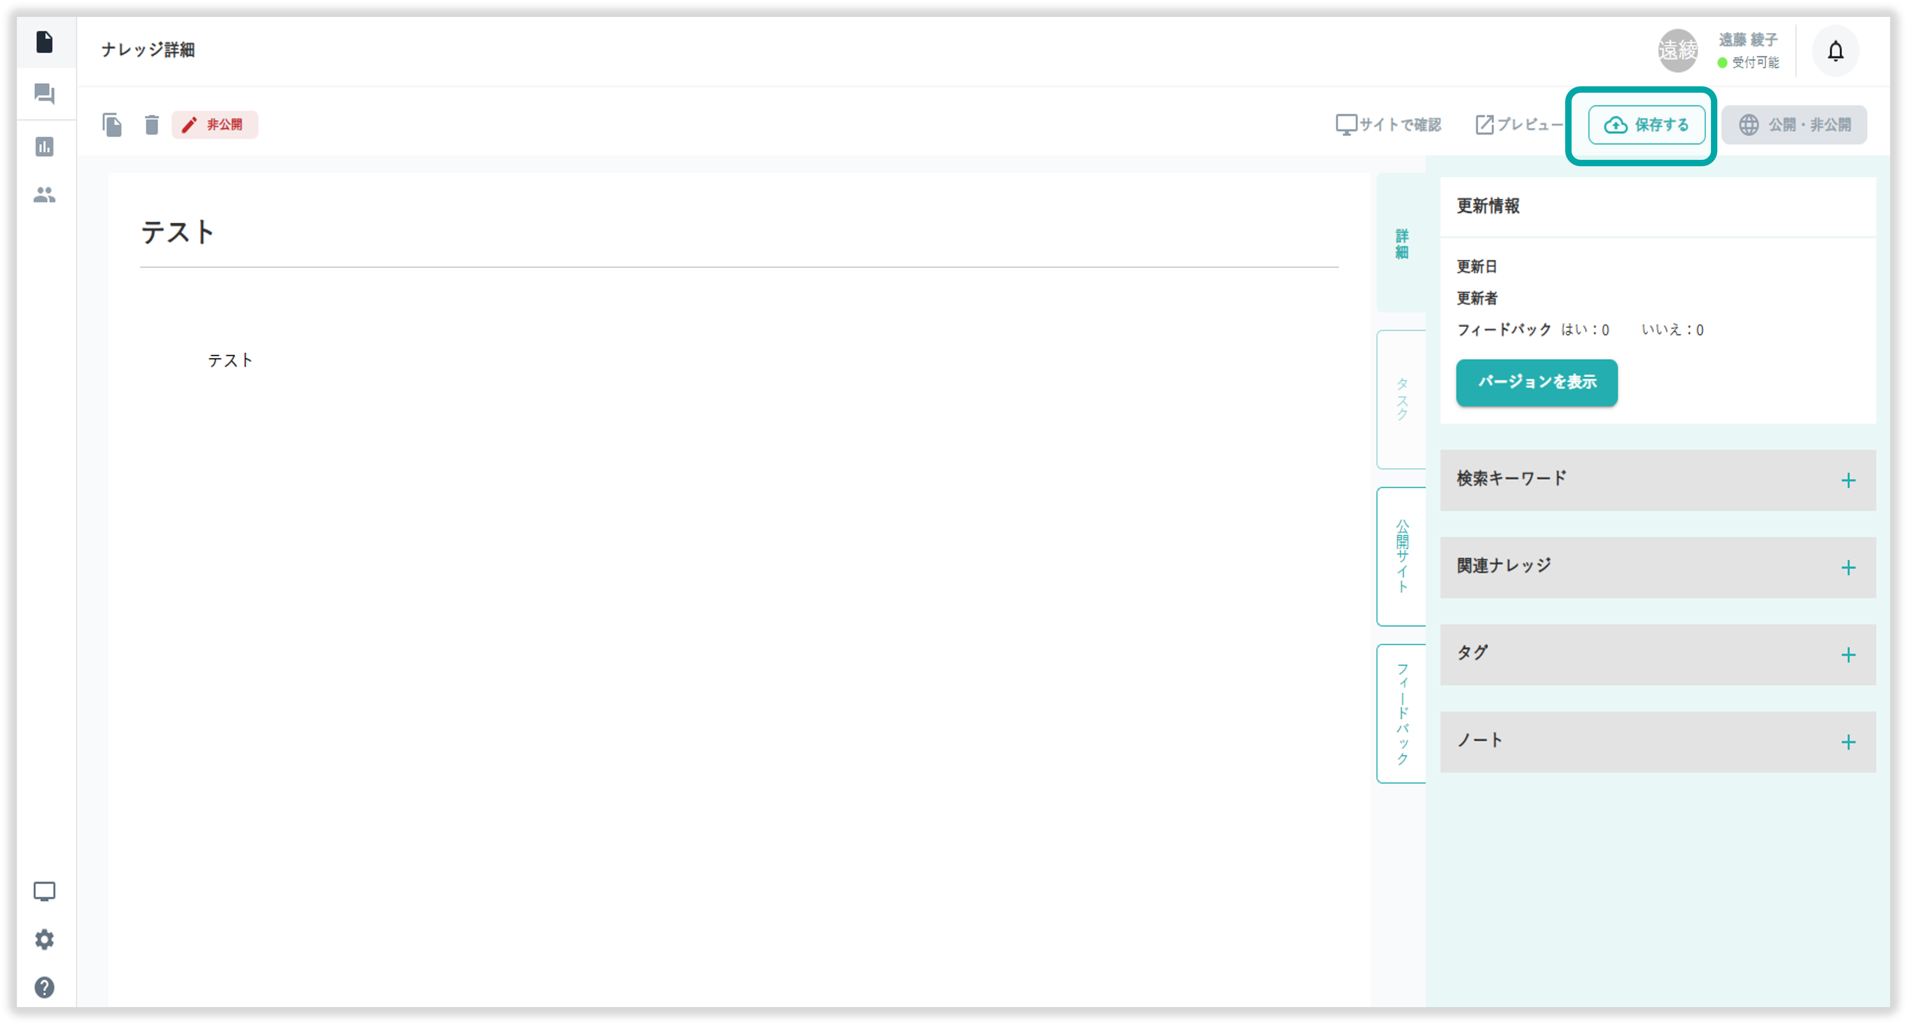The width and height of the screenshot is (1907, 1024).
Task: Click the duplicate knowledge copy icon
Action: [112, 124]
